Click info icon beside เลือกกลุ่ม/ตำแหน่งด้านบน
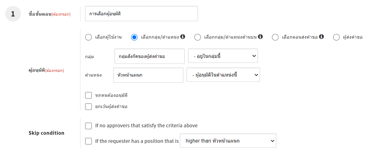Screen dimensions: 368x150 (x=260, y=37)
